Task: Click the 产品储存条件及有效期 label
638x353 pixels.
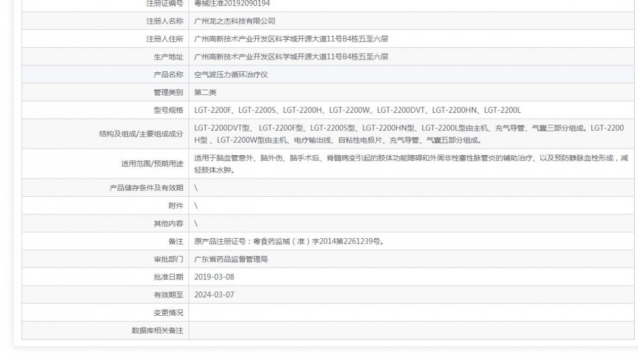Action: (x=146, y=188)
